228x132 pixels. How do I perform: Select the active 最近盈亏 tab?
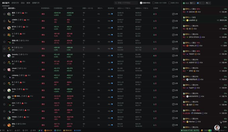click(x=6, y=3)
